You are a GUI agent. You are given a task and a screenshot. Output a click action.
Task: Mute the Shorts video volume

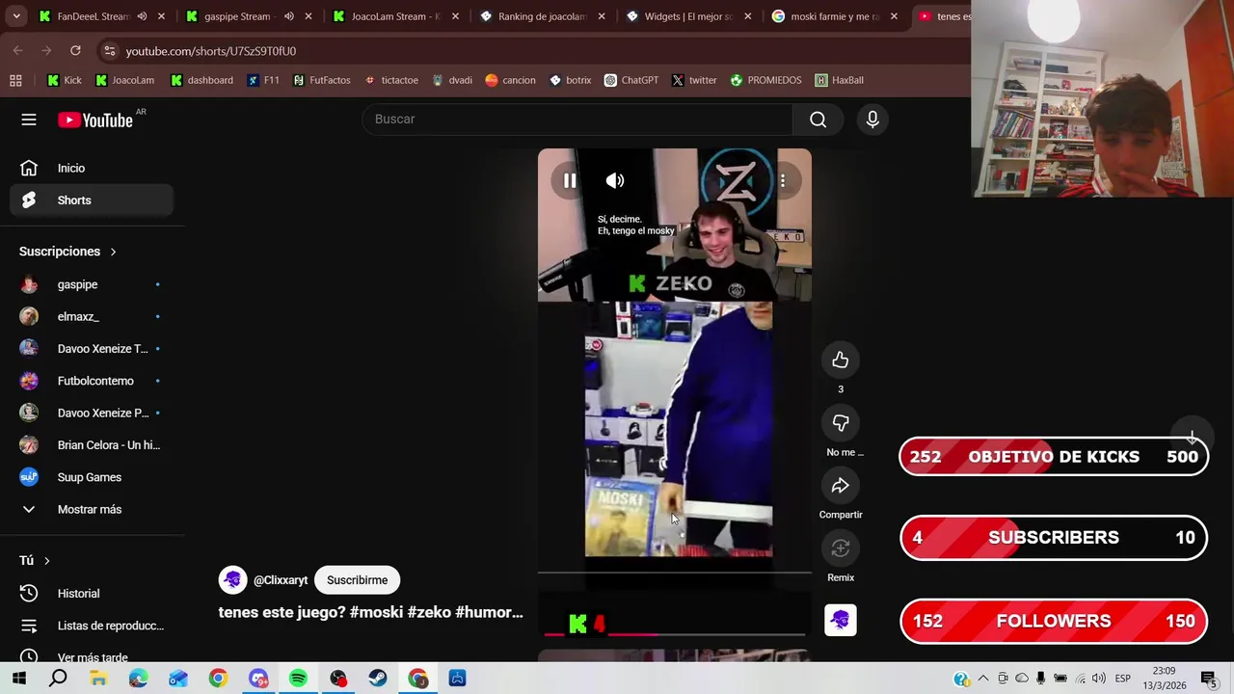[615, 180]
